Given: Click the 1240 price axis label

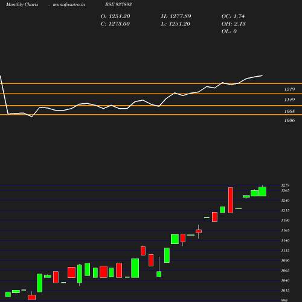Looking at the screenshot, I should coord(286,201).
